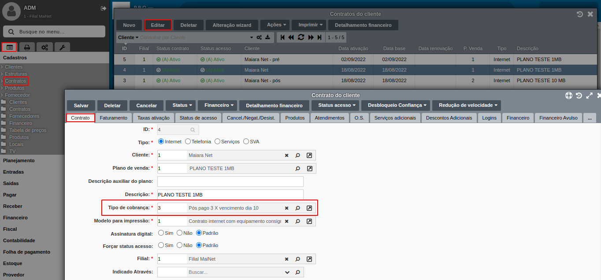
Task: Open the Cliente record in new window icon
Action: point(309,155)
